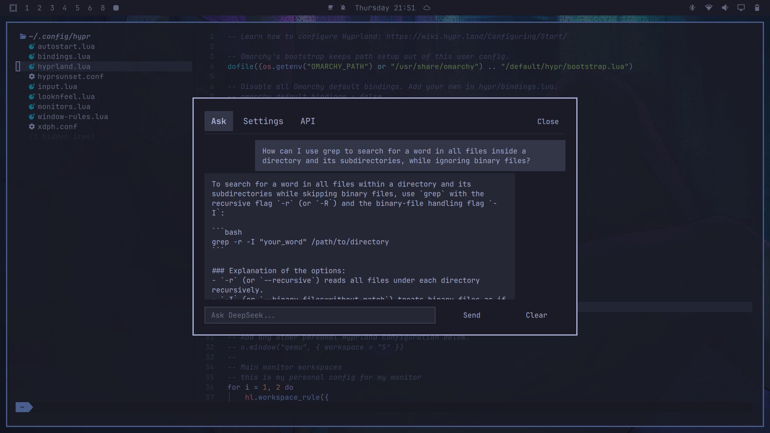Switch to workspace 1
Screen dimensions: 770x433
click(x=27, y=8)
